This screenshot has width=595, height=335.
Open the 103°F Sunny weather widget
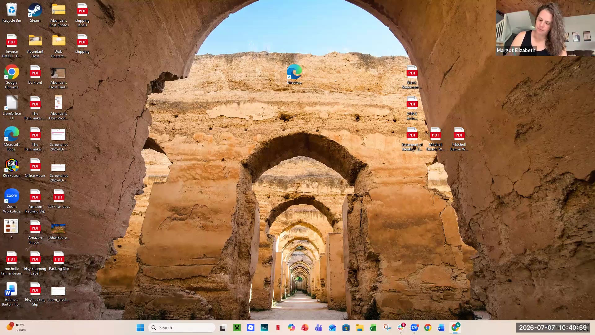pyautogui.click(x=16, y=327)
